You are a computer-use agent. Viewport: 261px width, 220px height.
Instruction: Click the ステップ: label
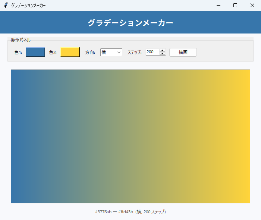(135, 52)
